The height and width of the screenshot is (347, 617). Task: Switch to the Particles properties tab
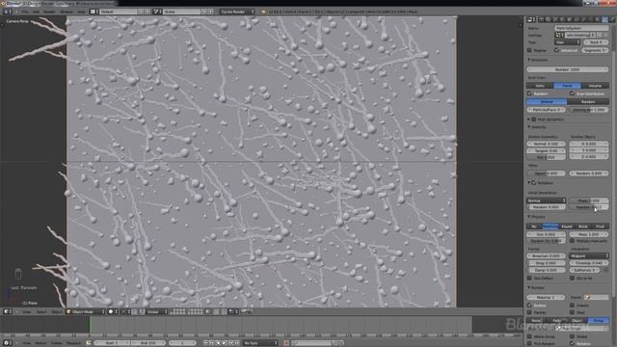point(604,19)
